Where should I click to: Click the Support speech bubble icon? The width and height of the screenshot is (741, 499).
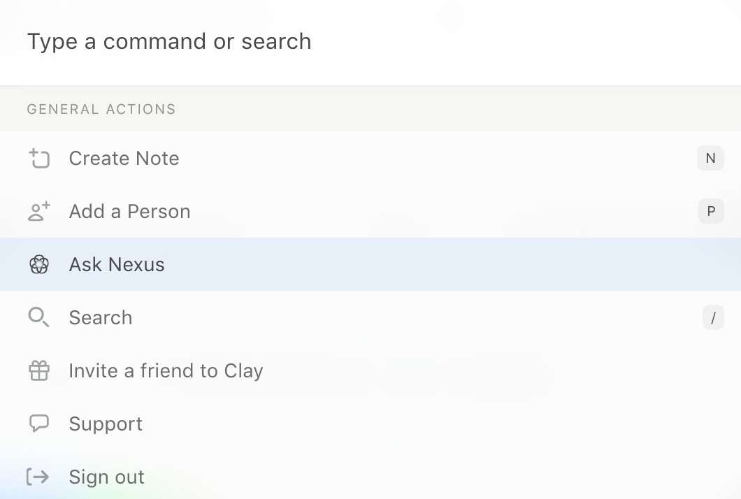click(39, 424)
